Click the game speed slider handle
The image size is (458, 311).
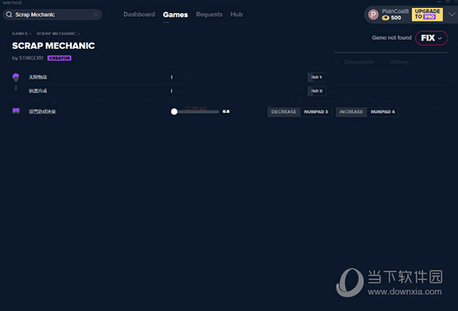174,112
